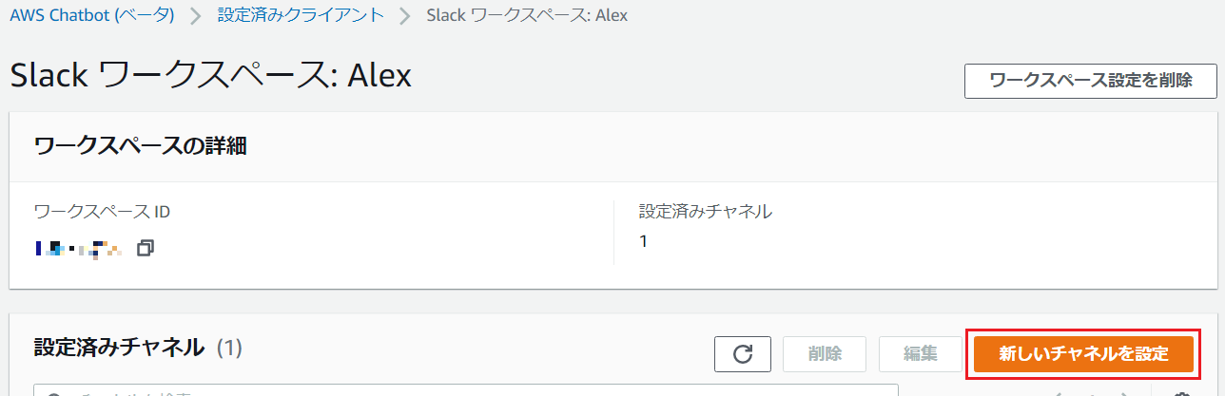Click the 設定済みチャネル (1) table heading

(138, 348)
